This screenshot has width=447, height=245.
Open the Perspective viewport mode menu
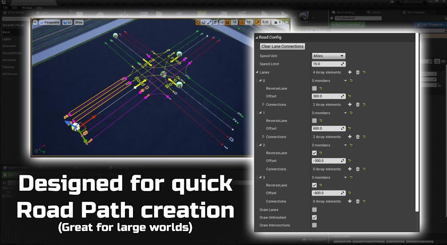50,22
